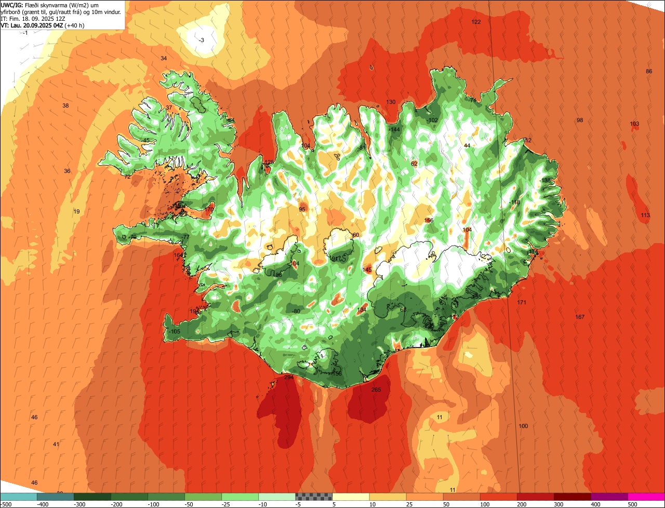665x508 pixels.
Task: Click the flux value -102 in northeast Iceland
Action: [x=432, y=120]
